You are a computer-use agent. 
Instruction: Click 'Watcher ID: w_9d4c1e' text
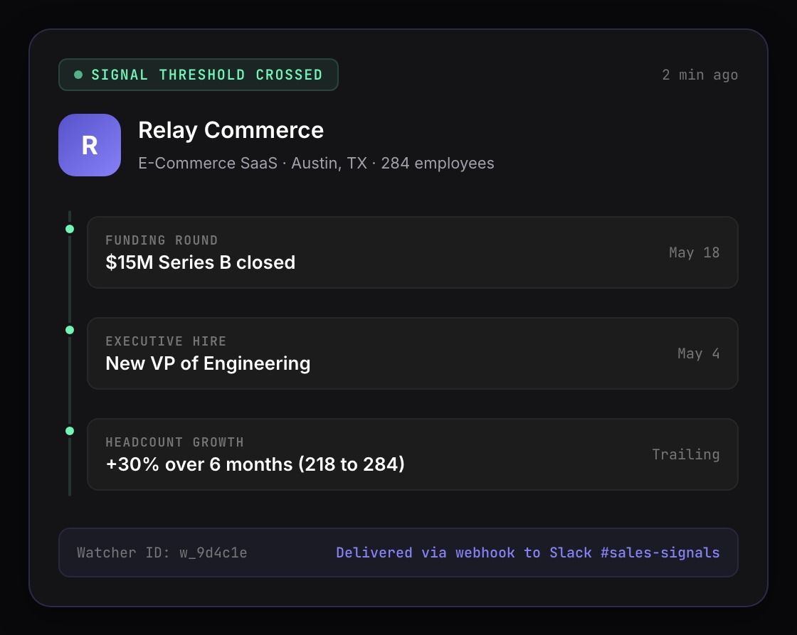(x=162, y=553)
